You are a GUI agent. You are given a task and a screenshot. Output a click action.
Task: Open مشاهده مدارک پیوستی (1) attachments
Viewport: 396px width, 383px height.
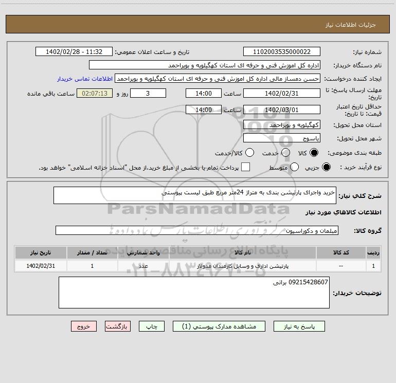coord(219,326)
